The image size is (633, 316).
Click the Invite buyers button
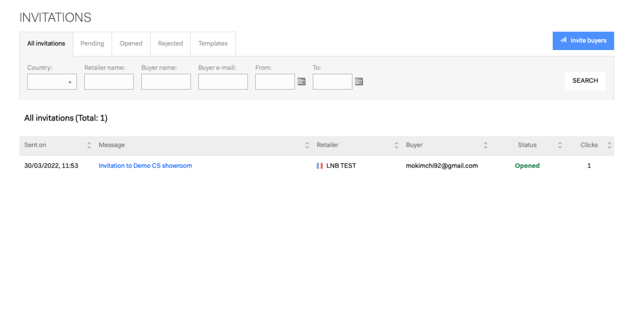(583, 41)
